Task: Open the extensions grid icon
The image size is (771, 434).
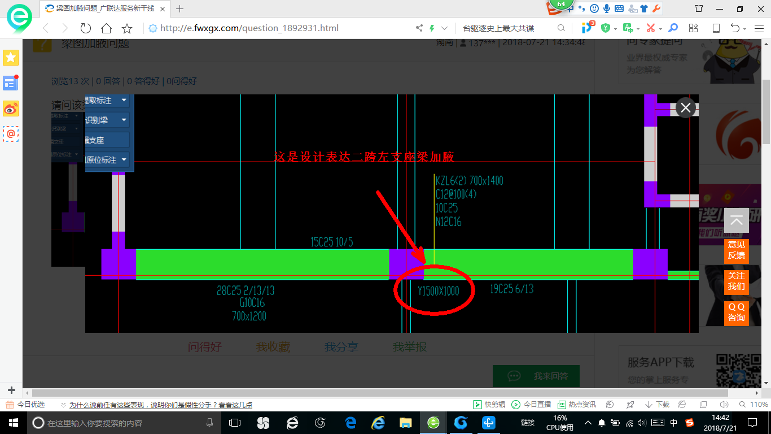Action: (x=694, y=28)
